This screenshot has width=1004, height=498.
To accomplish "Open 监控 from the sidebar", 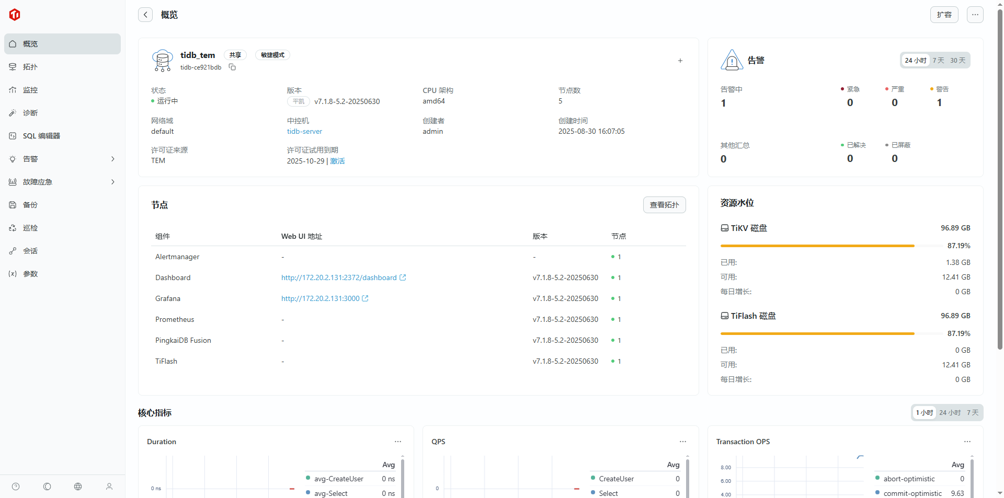I will pos(62,90).
